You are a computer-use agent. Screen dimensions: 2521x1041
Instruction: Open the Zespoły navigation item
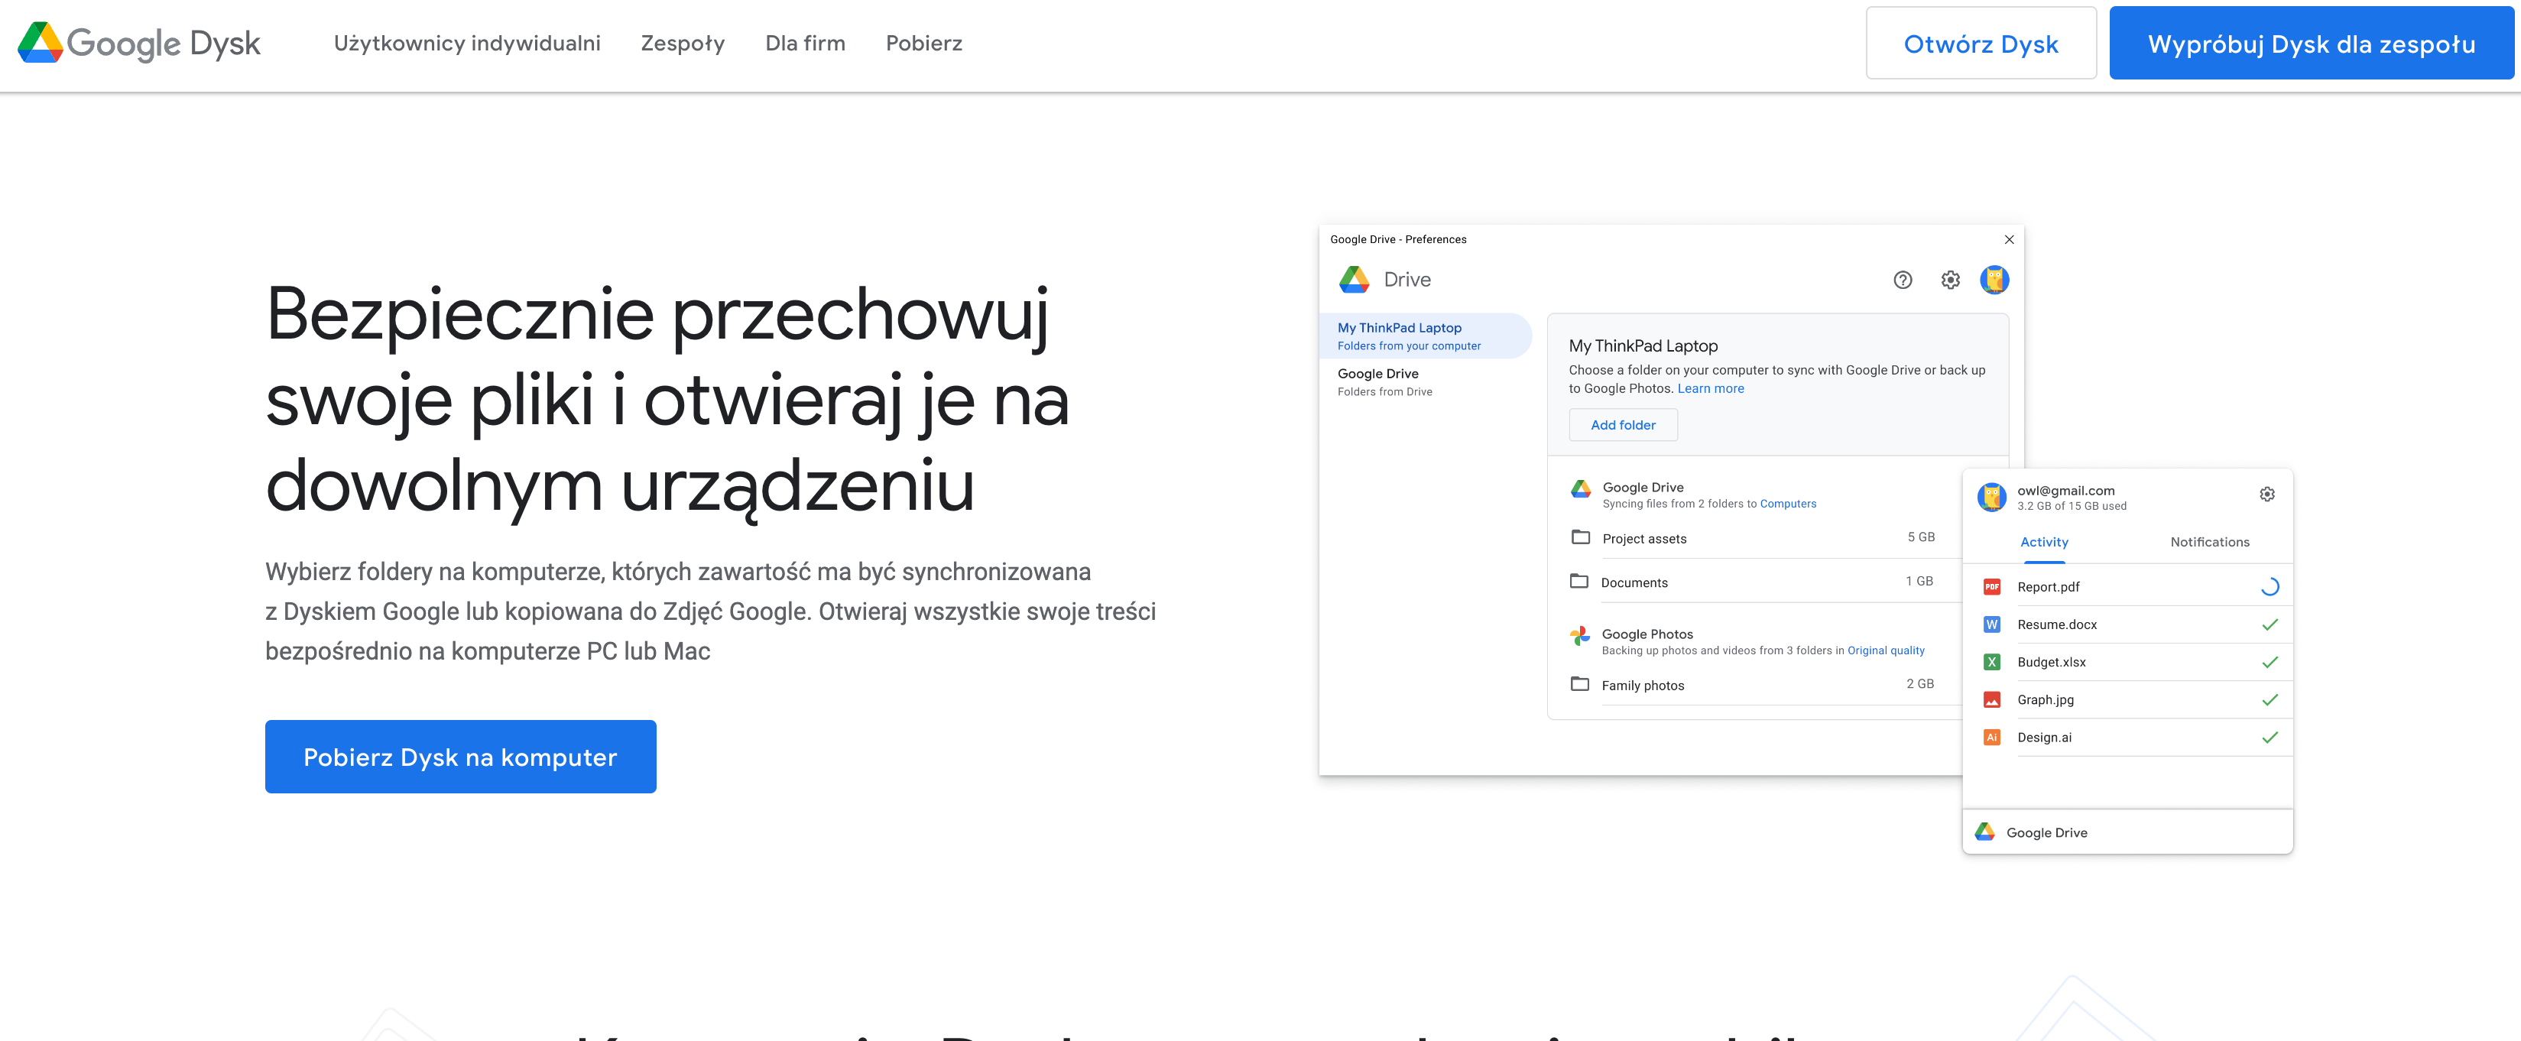[x=682, y=43]
